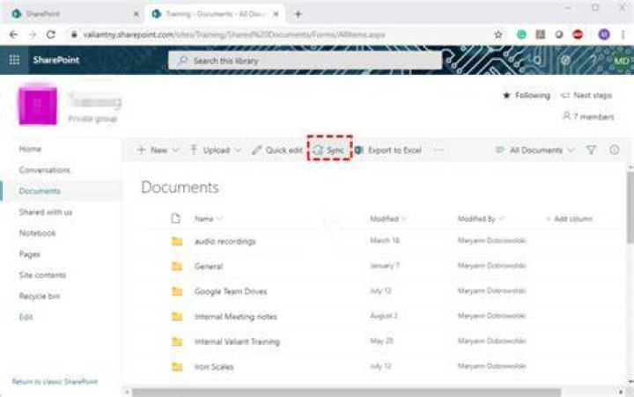Open the SharePoint app launcher waffle icon
This screenshot has width=634, height=397.
pos(14,60)
